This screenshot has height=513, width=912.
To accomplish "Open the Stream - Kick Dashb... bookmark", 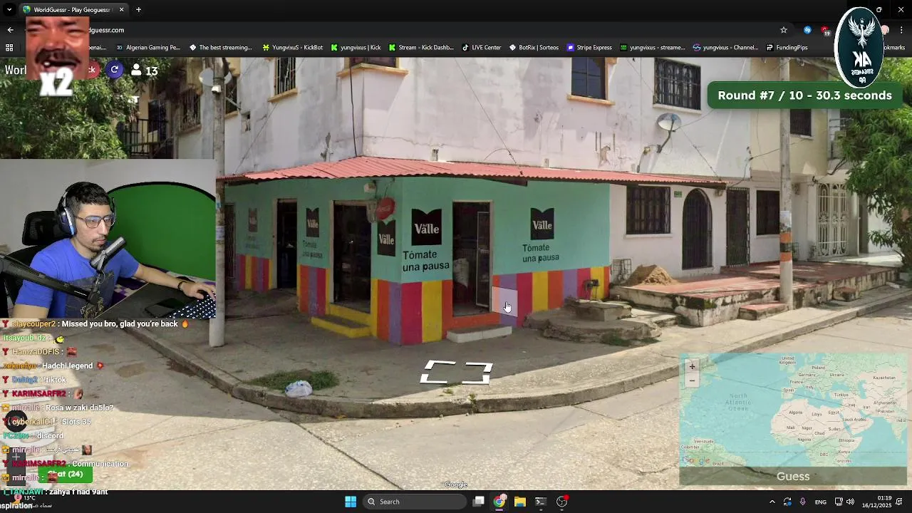I will pos(420,48).
